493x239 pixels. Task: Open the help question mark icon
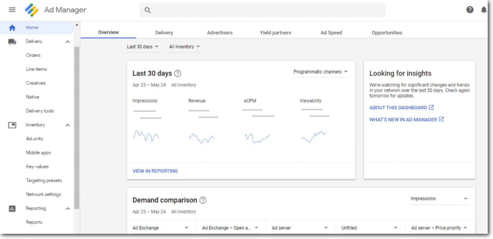470,10
